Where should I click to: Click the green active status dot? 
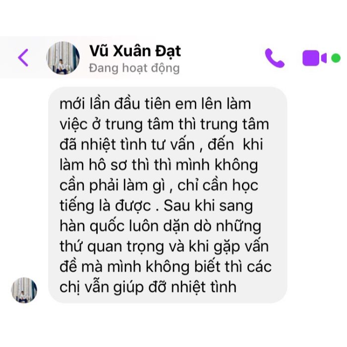[x=336, y=58]
